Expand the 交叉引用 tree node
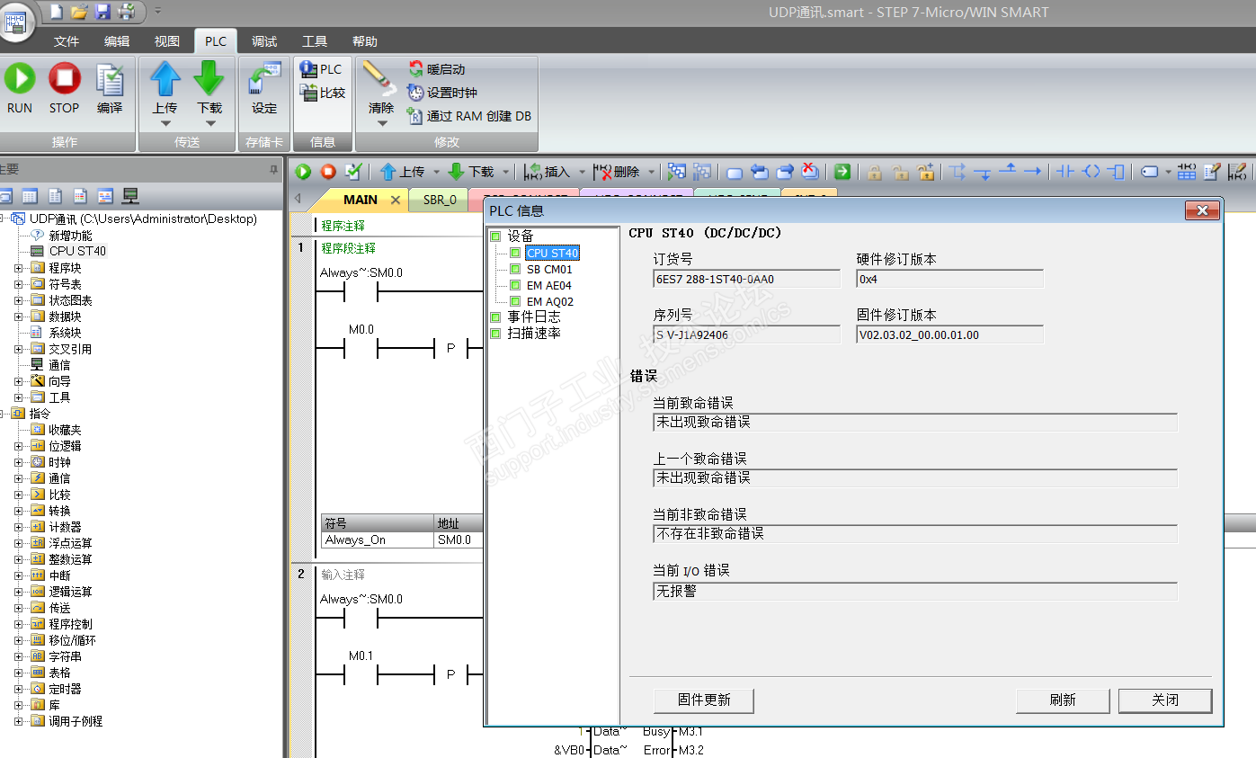The image size is (1256, 758). [19, 349]
